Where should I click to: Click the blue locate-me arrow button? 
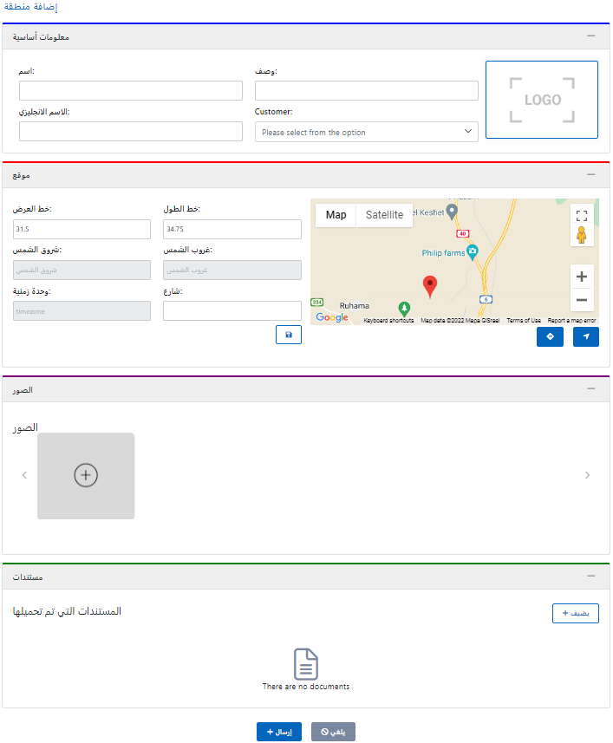[586, 336]
